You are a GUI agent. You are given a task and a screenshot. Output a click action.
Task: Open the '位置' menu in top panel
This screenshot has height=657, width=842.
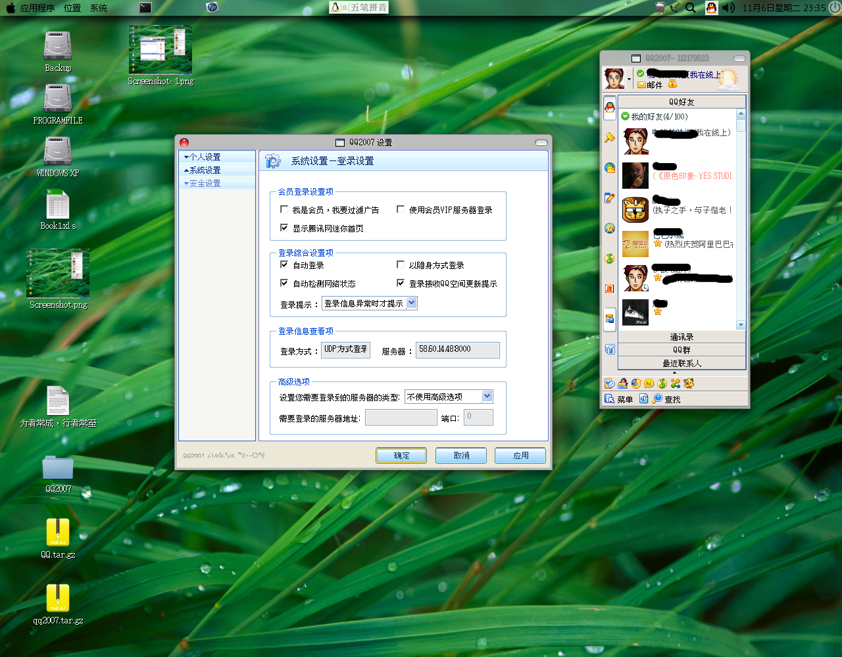coord(72,8)
